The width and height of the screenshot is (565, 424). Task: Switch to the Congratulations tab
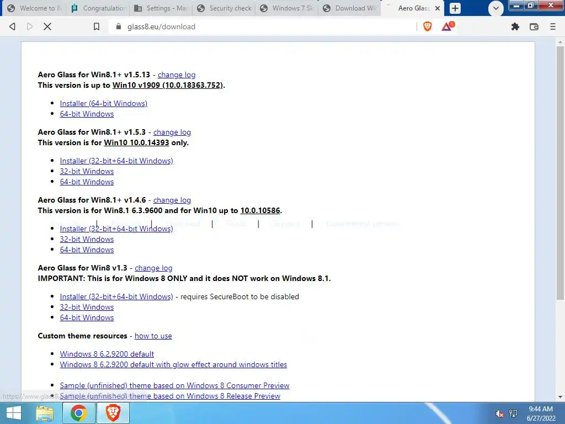[x=98, y=8]
